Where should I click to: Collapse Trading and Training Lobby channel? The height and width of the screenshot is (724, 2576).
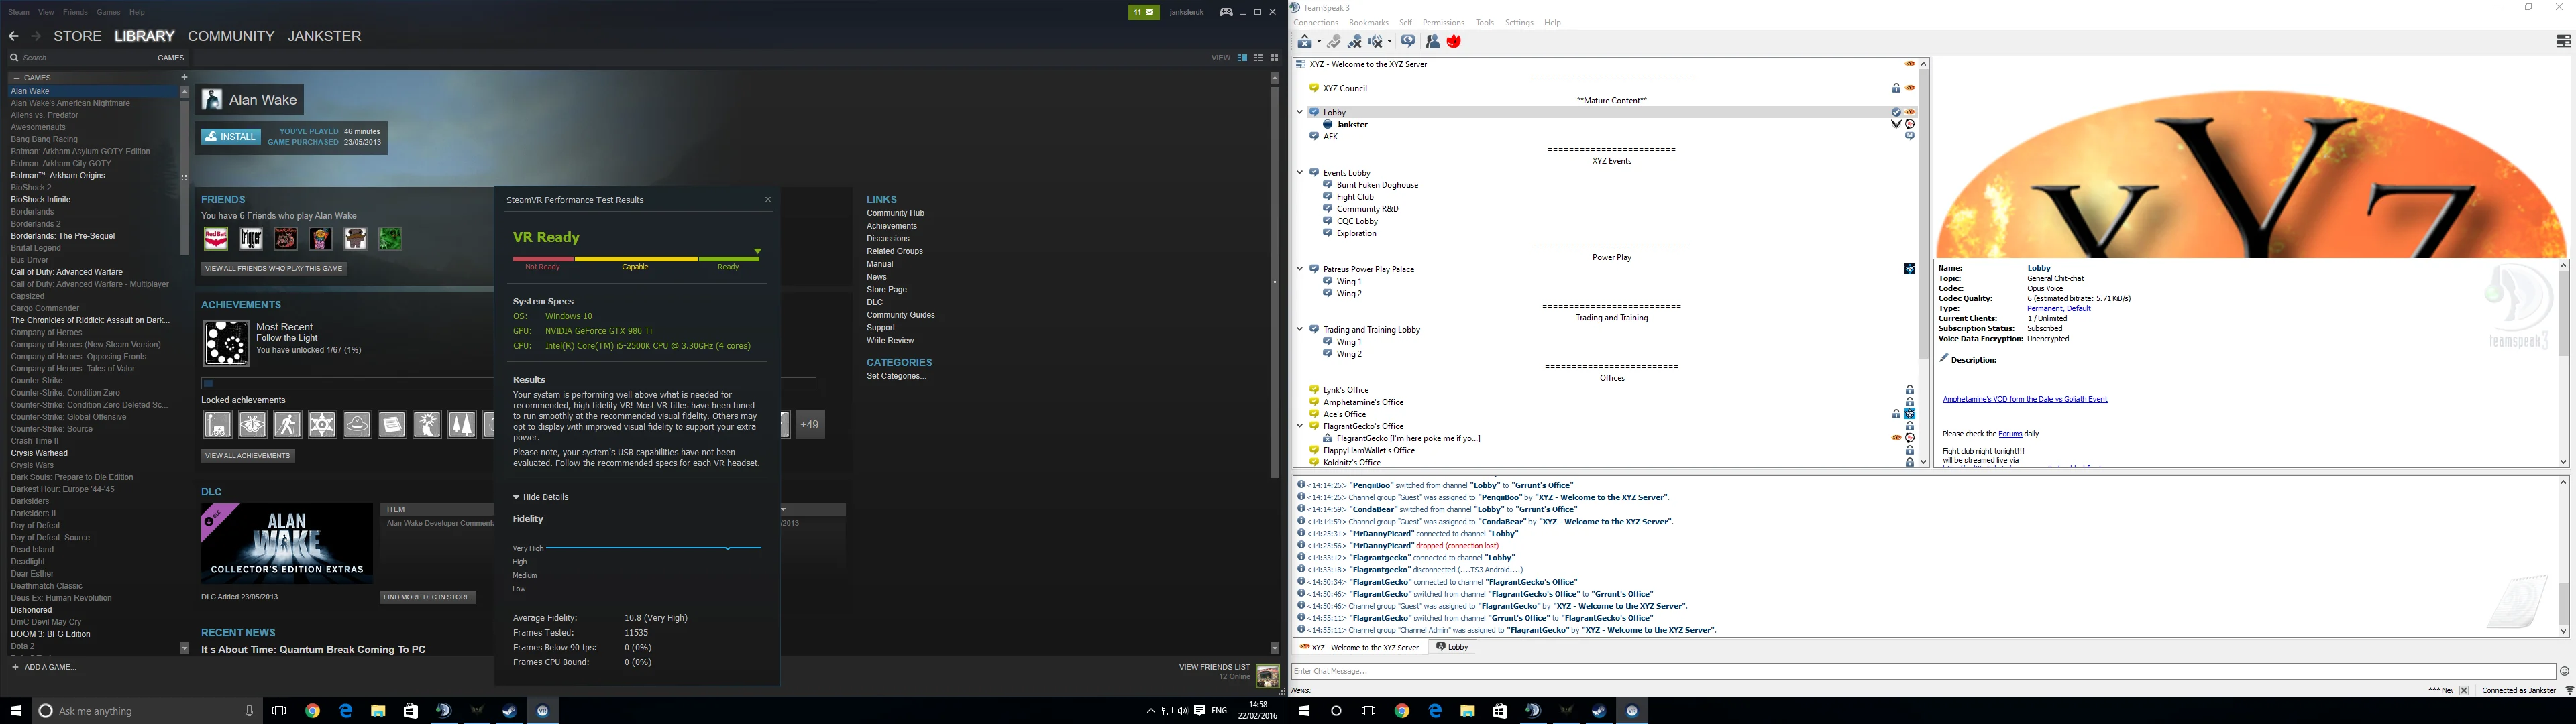[x=1300, y=329]
